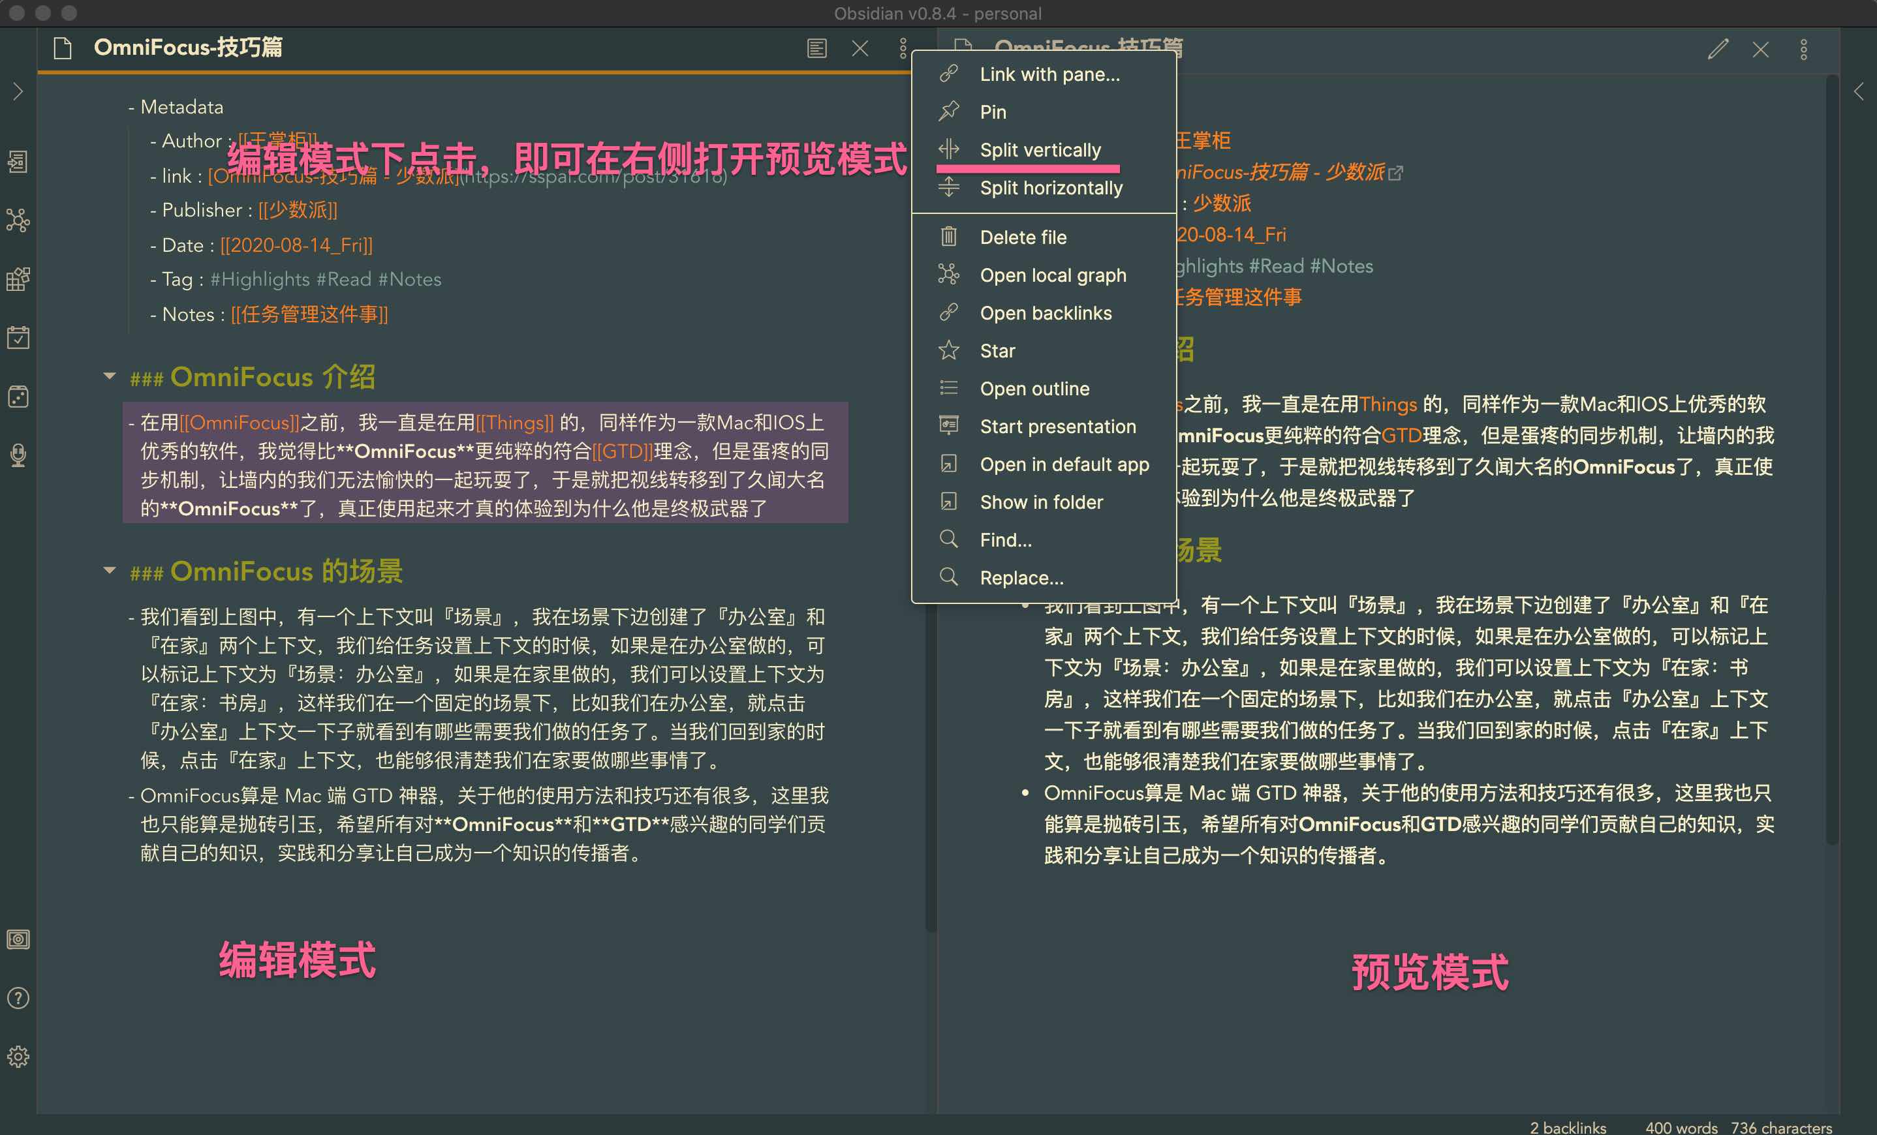This screenshot has width=1877, height=1135.
Task: Click the random note dice icon
Action: [x=18, y=397]
